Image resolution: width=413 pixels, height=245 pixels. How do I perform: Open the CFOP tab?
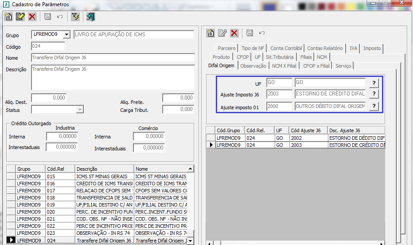pyautogui.click(x=242, y=57)
